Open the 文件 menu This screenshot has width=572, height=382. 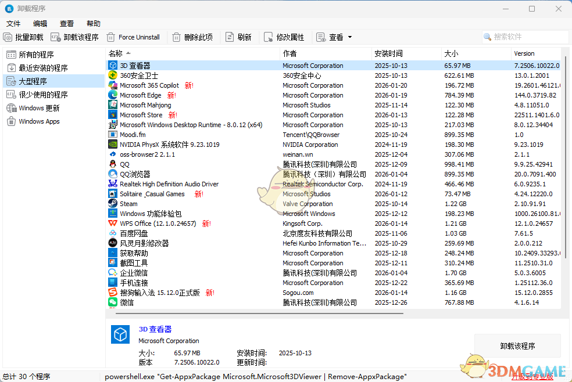tap(13, 23)
